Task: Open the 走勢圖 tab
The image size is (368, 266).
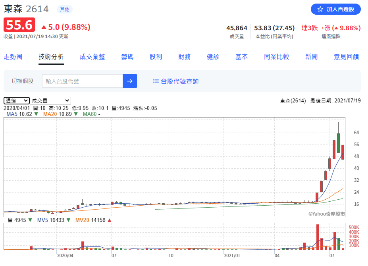Action: point(13,57)
